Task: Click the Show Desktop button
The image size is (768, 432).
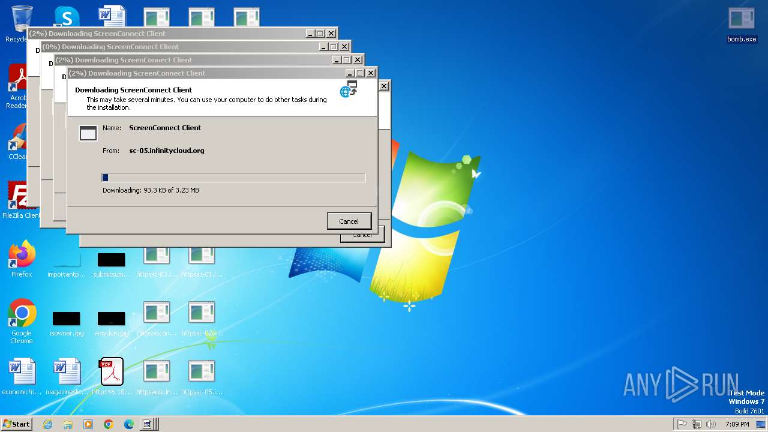Action: click(x=761, y=424)
